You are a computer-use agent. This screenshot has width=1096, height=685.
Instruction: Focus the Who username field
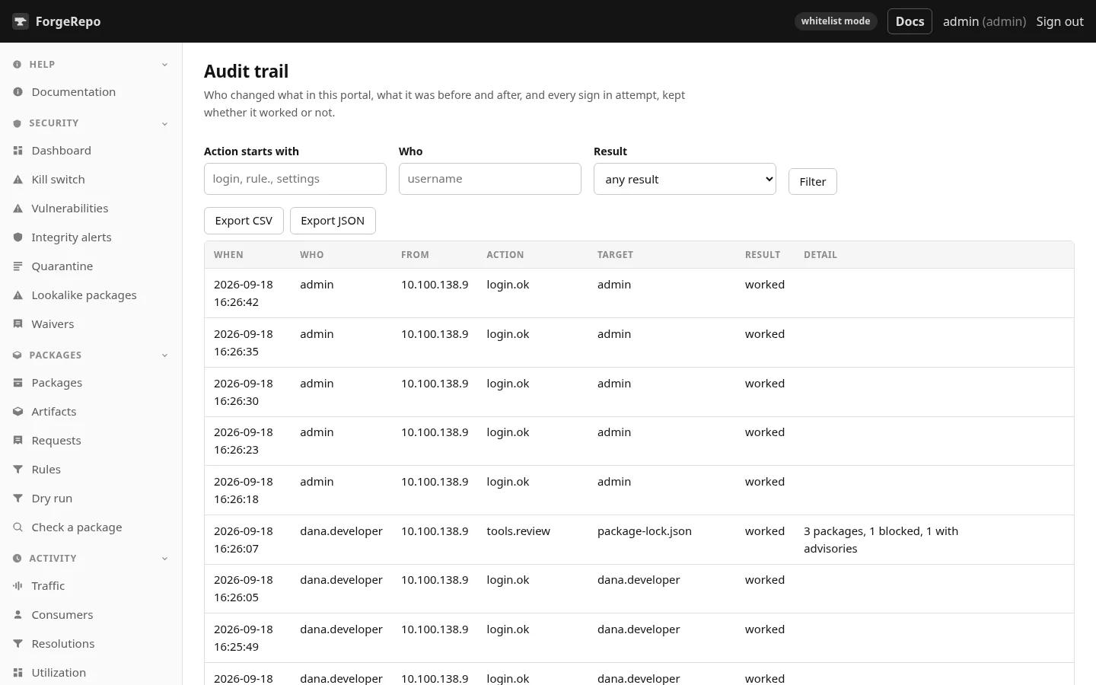[490, 179]
